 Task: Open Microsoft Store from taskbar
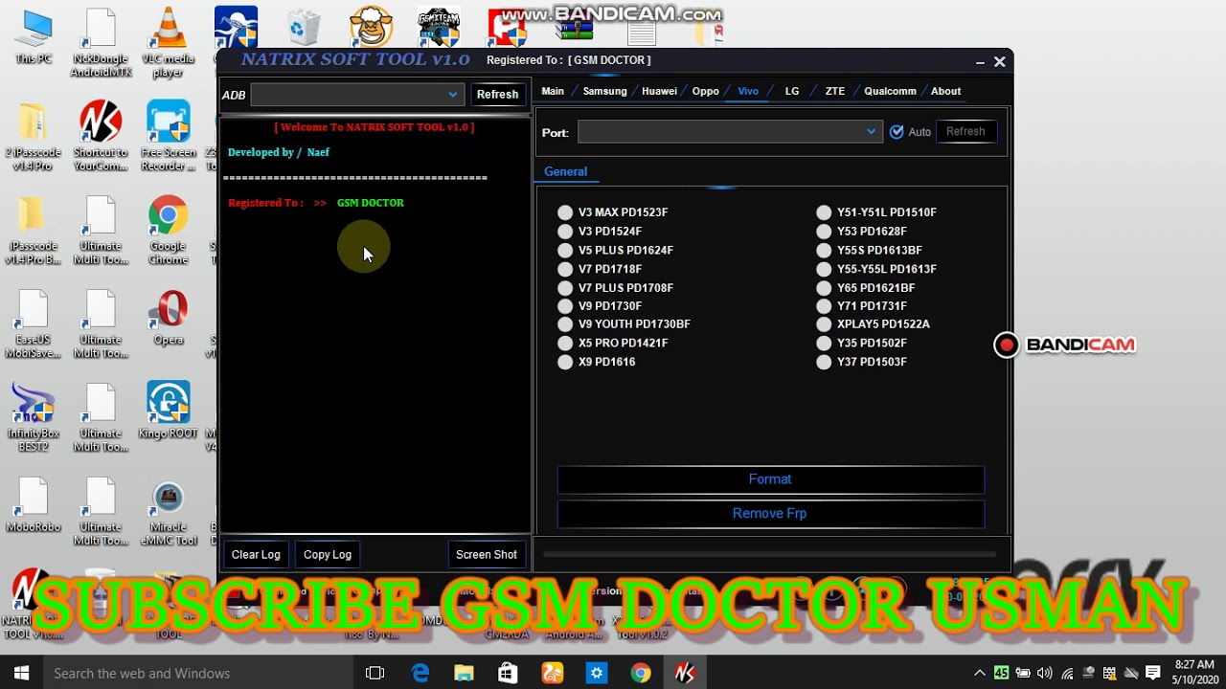[508, 673]
